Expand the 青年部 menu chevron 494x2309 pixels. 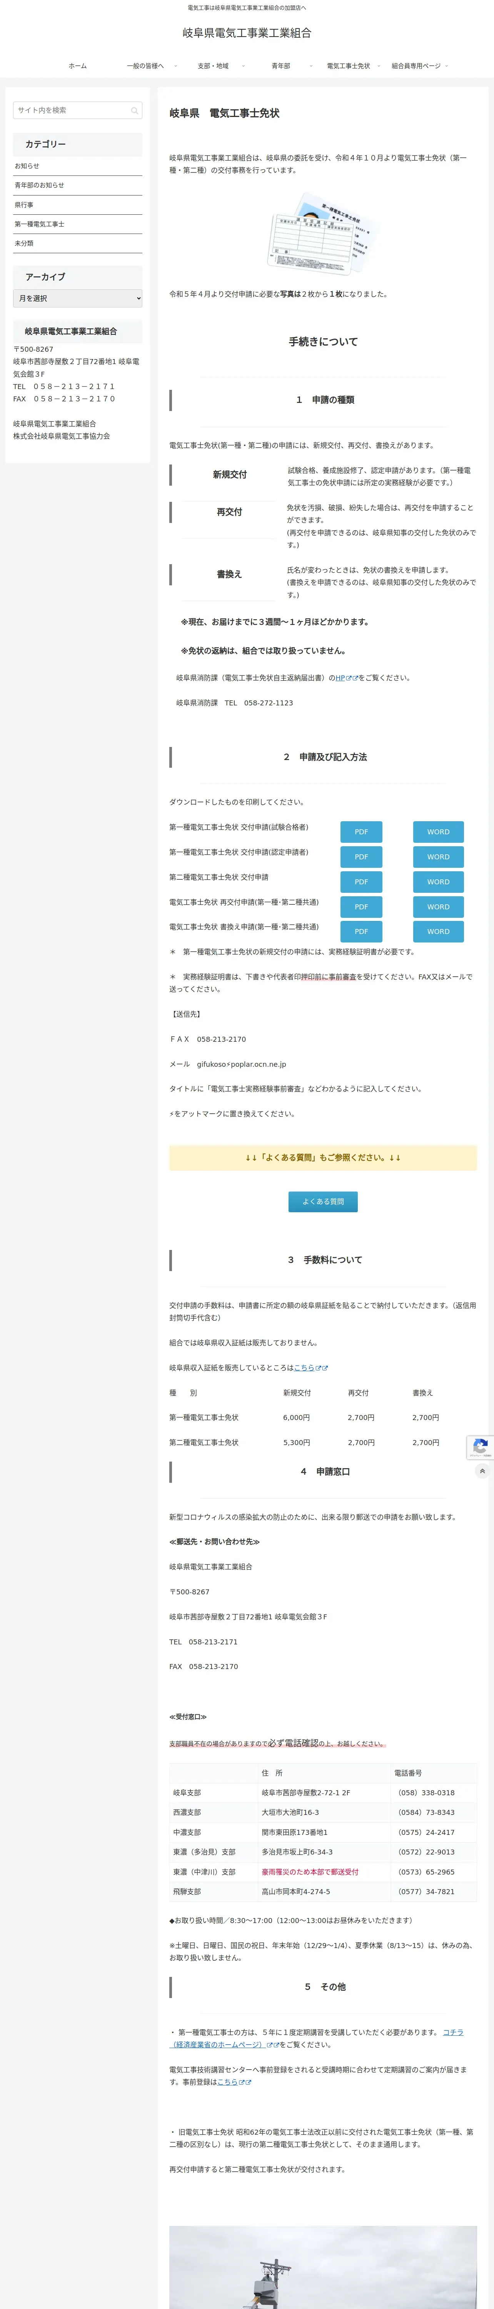click(x=311, y=65)
